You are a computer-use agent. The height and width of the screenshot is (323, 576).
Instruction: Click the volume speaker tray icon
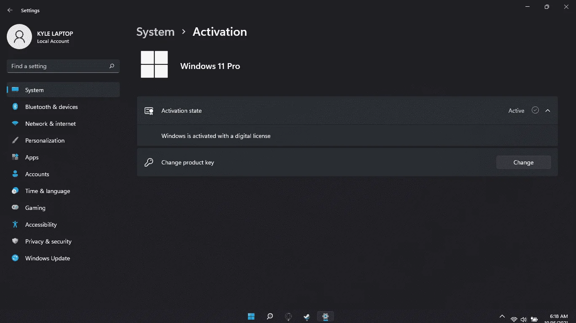tap(524, 319)
